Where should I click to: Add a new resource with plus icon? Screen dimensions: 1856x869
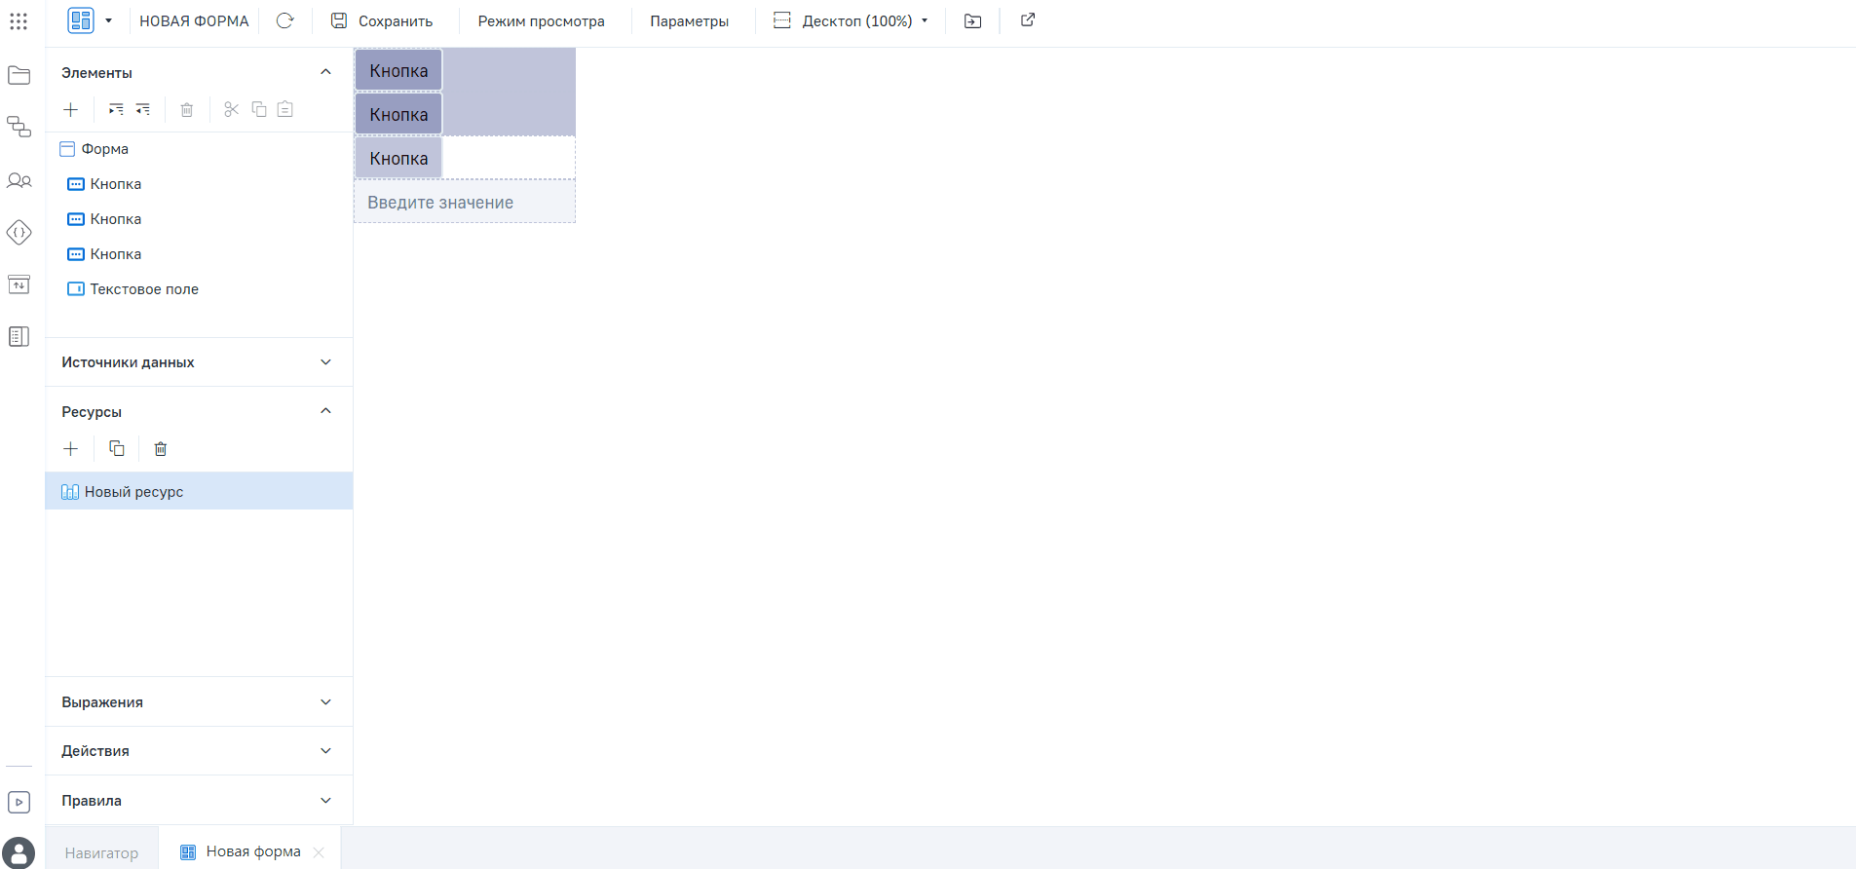tap(70, 448)
